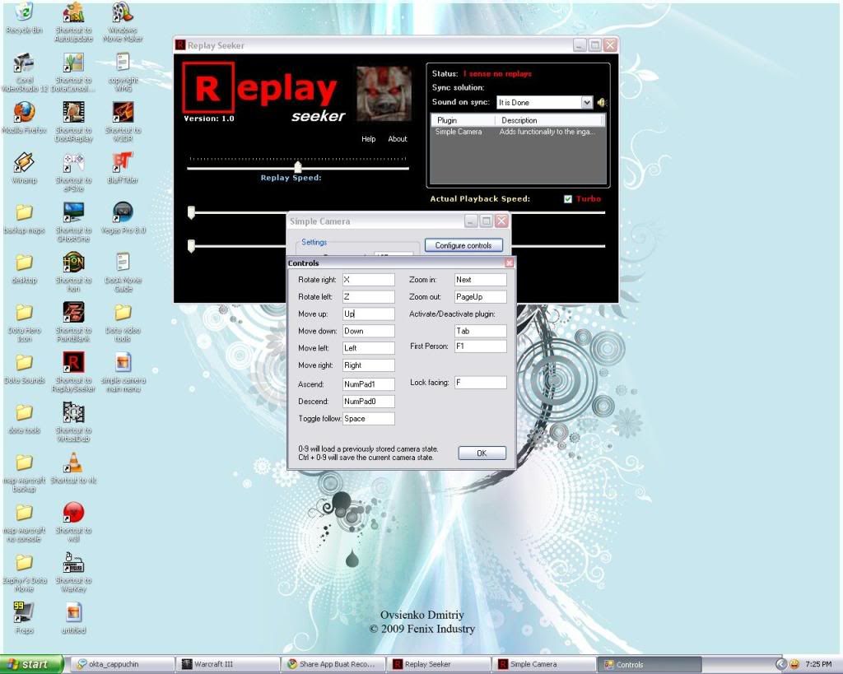Click the system tray expand arrow
Viewport: 843px width, 674px height.
click(x=781, y=664)
